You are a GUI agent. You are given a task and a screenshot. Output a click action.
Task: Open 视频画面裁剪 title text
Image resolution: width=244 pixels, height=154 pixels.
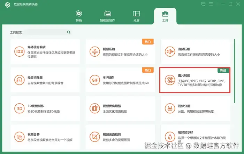coord(112,134)
